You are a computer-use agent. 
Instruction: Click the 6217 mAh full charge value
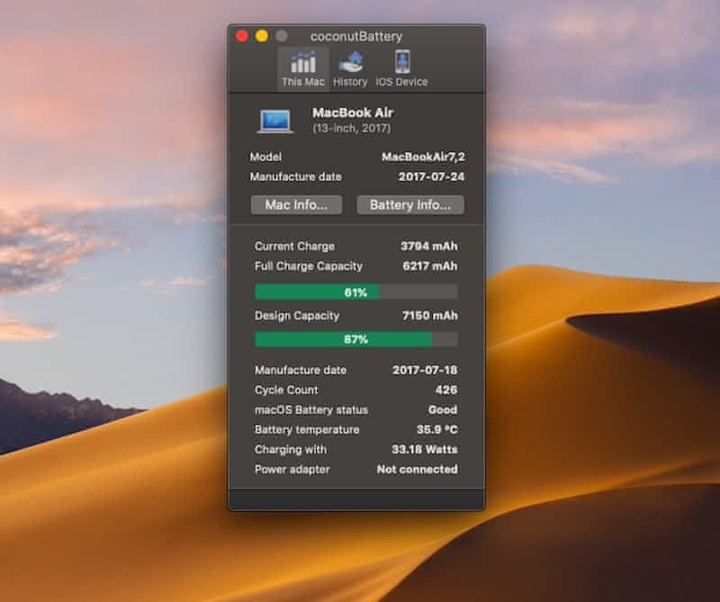point(430,266)
